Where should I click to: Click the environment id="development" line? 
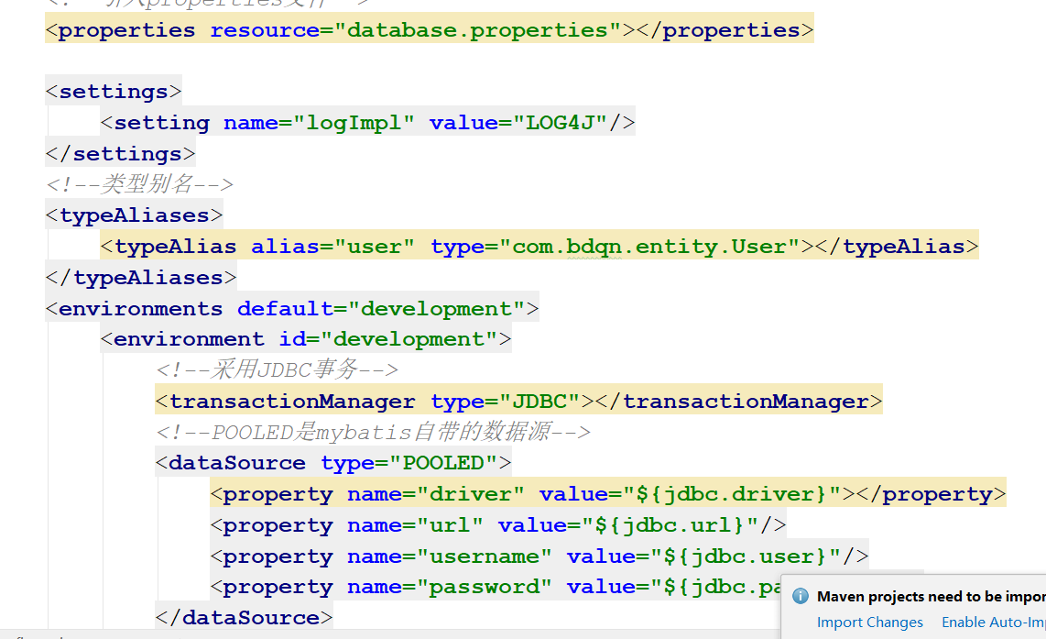pos(306,339)
